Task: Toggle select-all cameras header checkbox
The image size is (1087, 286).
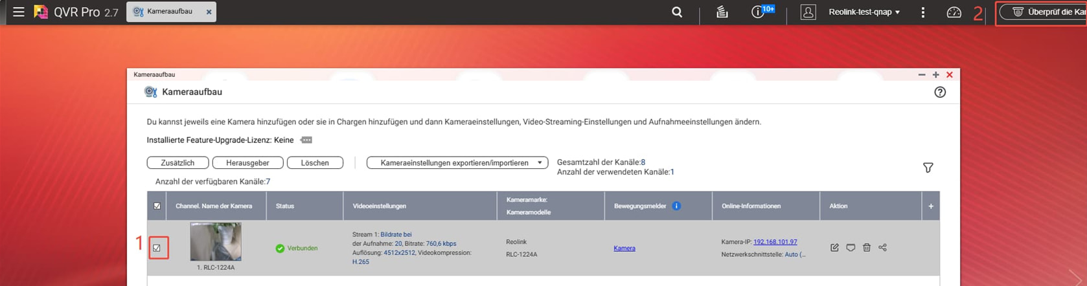Action: [x=157, y=206]
